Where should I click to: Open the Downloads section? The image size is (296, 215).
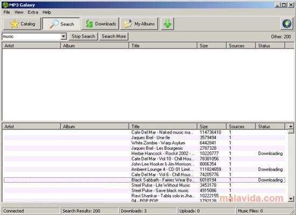(100, 24)
